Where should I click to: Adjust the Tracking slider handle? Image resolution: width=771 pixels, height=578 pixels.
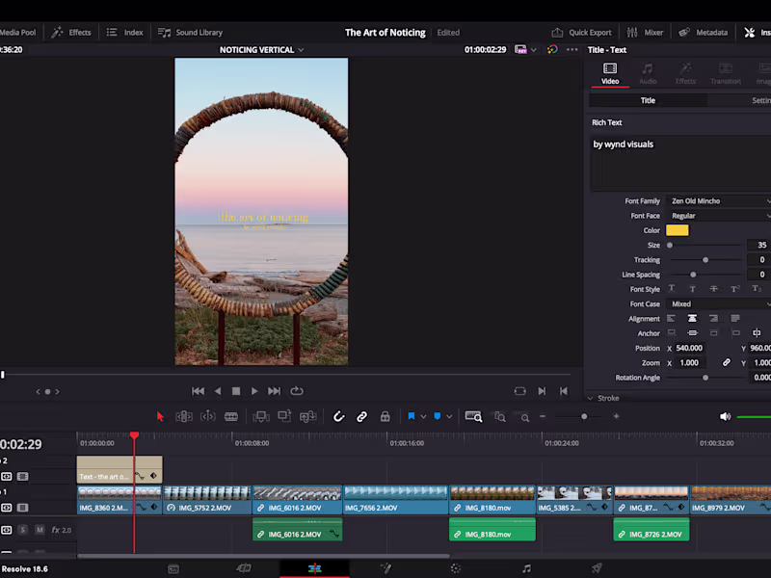(x=705, y=259)
